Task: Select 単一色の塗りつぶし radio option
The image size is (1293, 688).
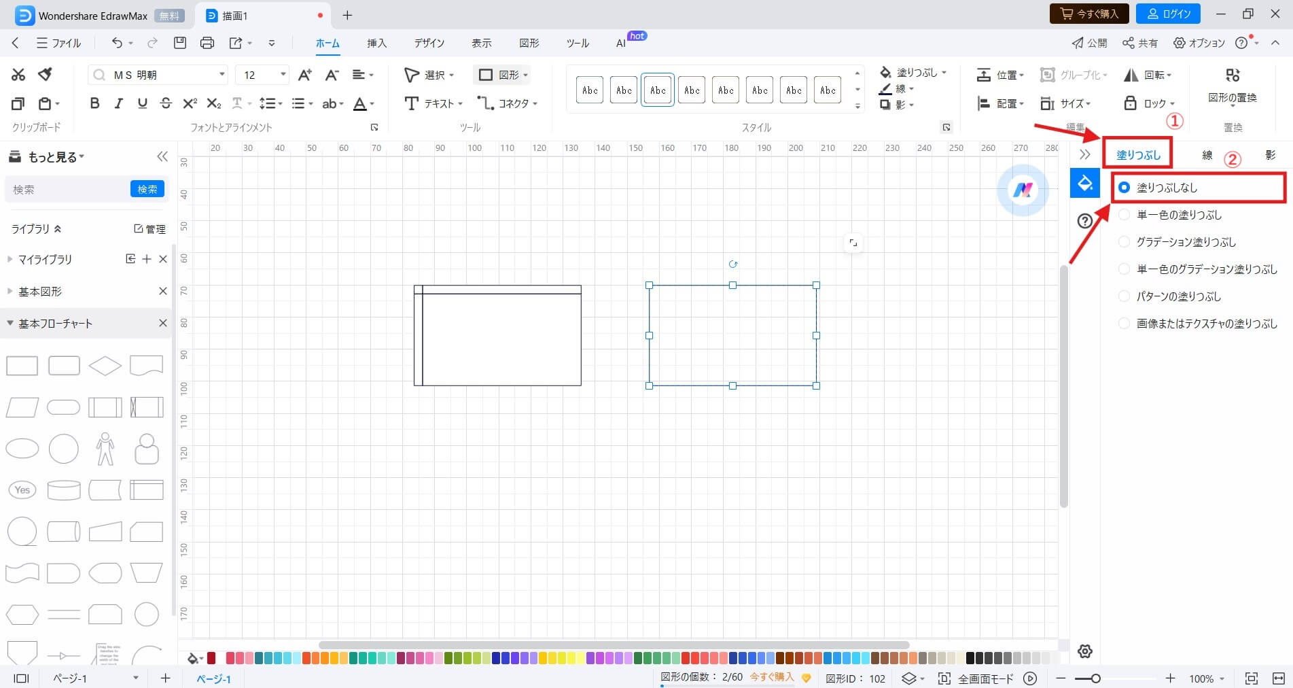Action: point(1124,215)
